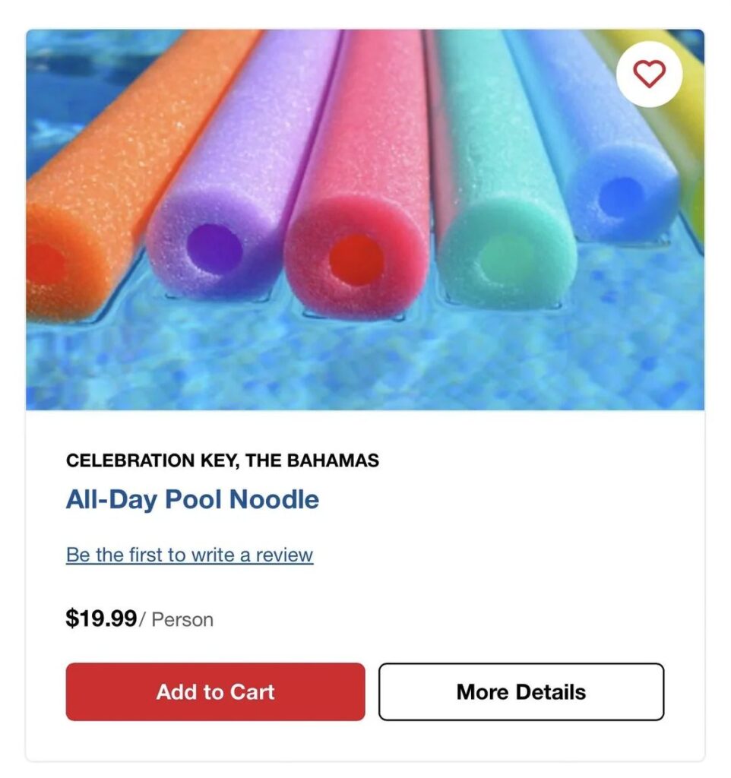Click the $19.99 price text
Image resolution: width=731 pixels, height=778 pixels.
pos(101,618)
